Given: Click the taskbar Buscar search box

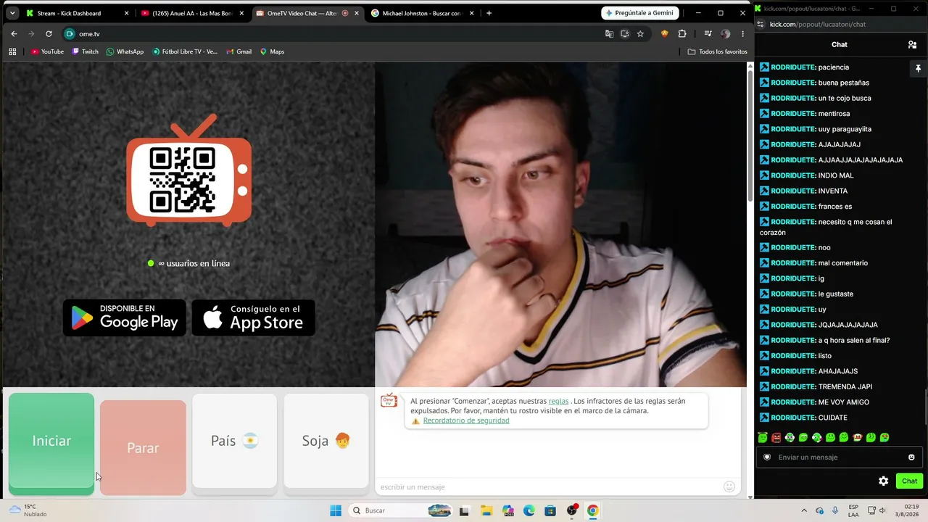Looking at the screenshot, I should [402, 510].
